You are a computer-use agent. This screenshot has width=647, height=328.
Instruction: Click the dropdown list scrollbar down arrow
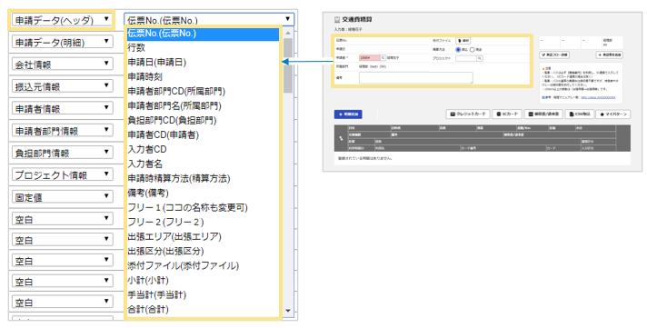[x=288, y=311]
